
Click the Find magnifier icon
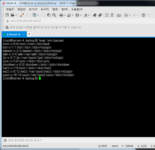click(x=54, y=15)
